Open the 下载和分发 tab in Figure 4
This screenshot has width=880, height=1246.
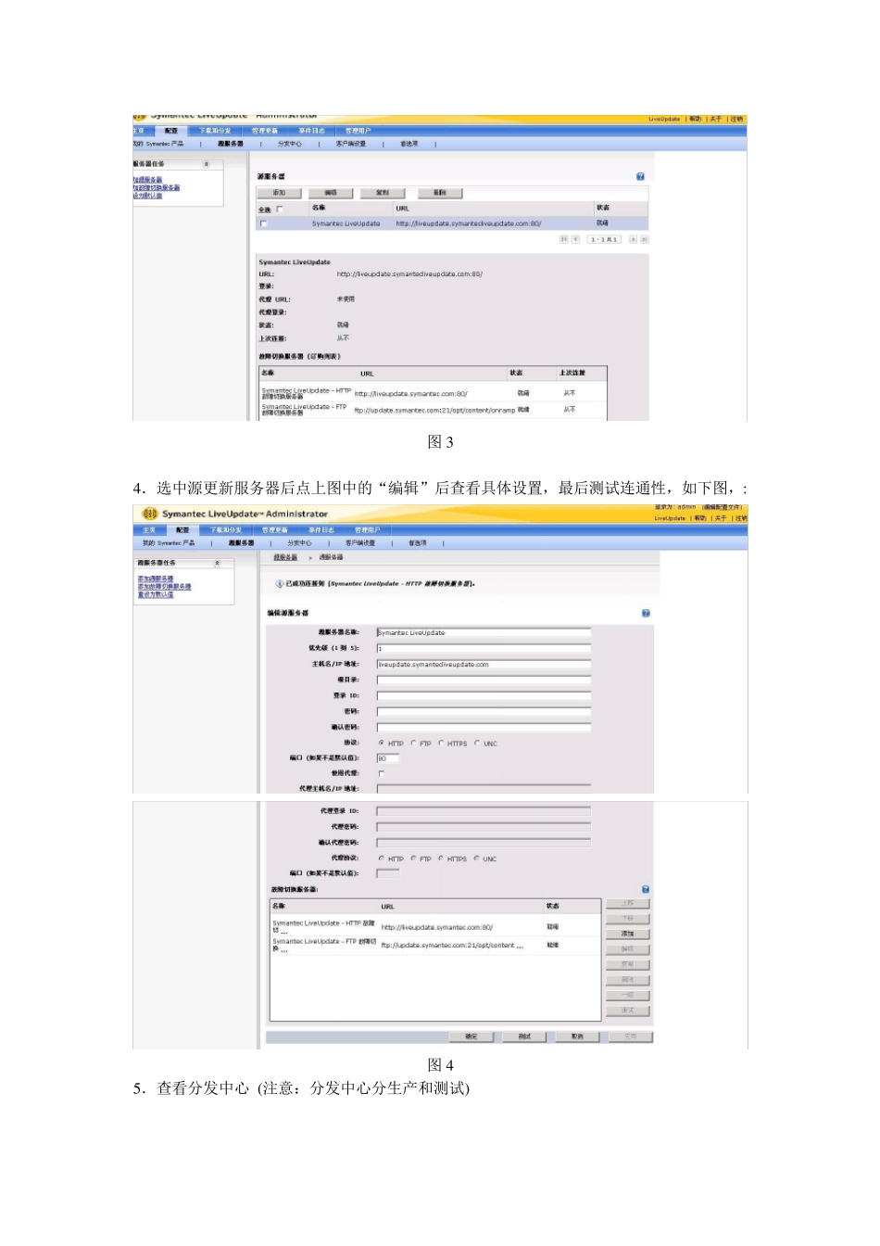coord(226,530)
